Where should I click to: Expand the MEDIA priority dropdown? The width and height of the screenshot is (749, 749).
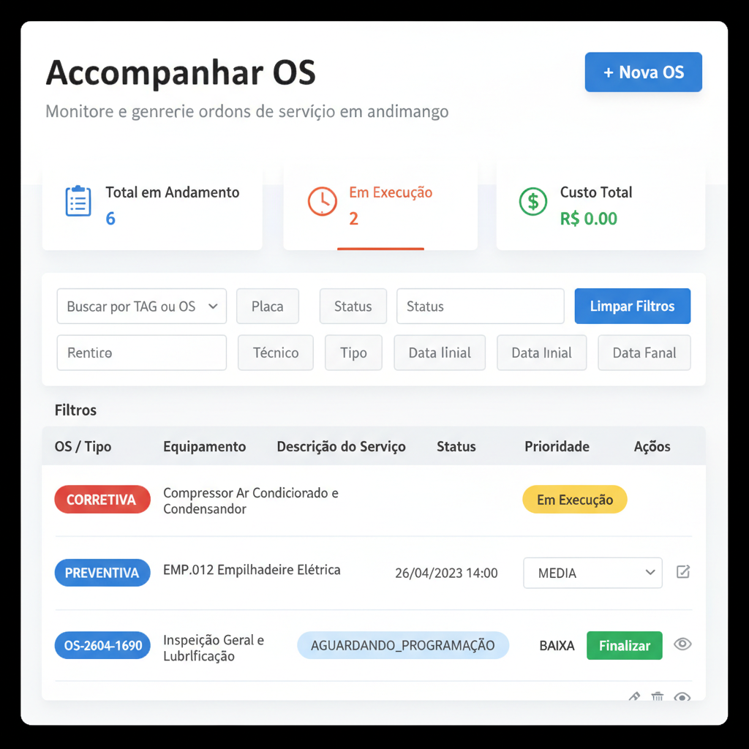(x=592, y=573)
